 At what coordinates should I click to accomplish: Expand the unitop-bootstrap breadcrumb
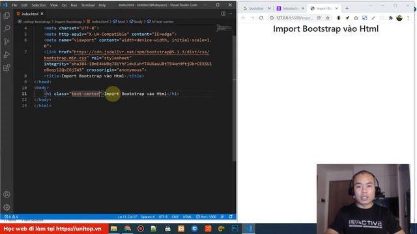(x=36, y=21)
